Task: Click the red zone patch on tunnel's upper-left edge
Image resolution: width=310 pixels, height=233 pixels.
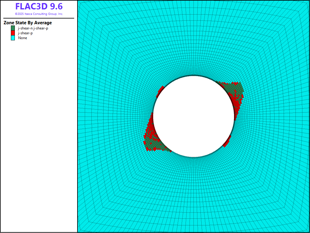Action: [160, 91]
